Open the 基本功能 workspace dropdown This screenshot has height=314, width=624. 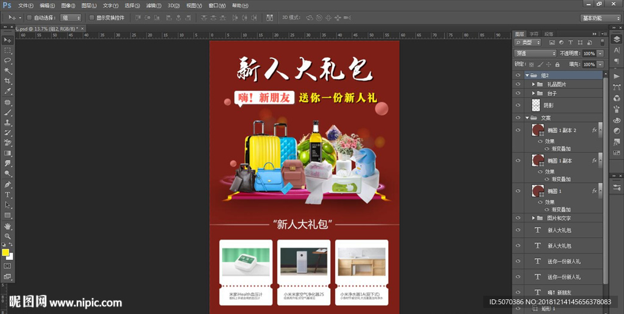(600, 18)
